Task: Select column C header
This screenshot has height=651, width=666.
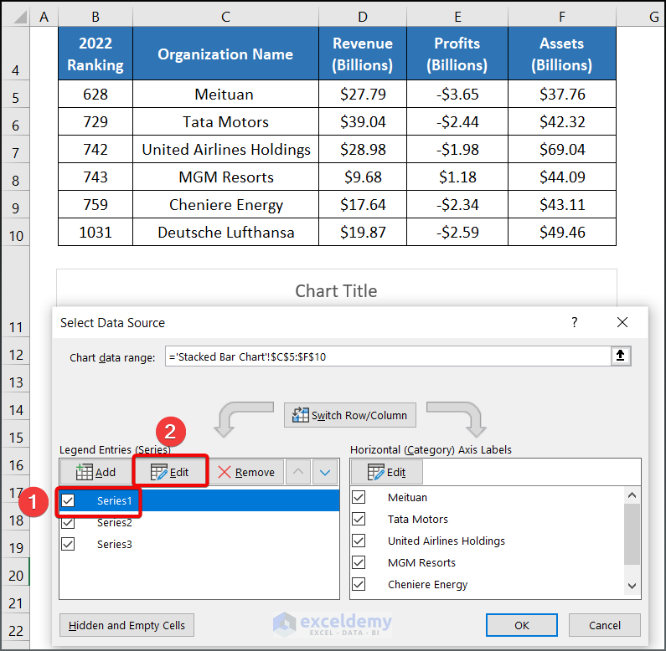Action: (225, 17)
